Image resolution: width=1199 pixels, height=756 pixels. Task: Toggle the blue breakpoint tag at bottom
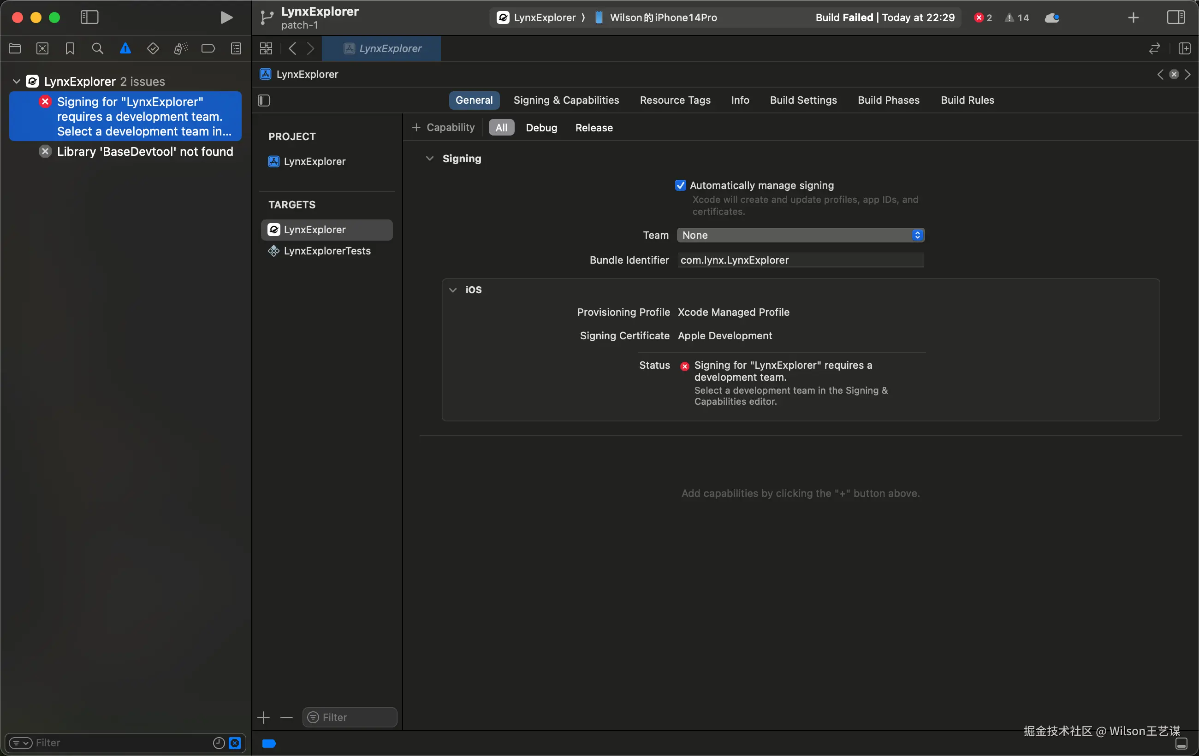tap(269, 743)
